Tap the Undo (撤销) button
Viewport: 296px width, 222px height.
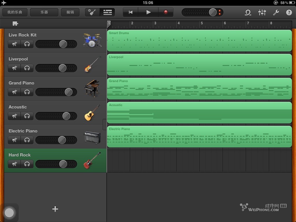[x=70, y=12]
